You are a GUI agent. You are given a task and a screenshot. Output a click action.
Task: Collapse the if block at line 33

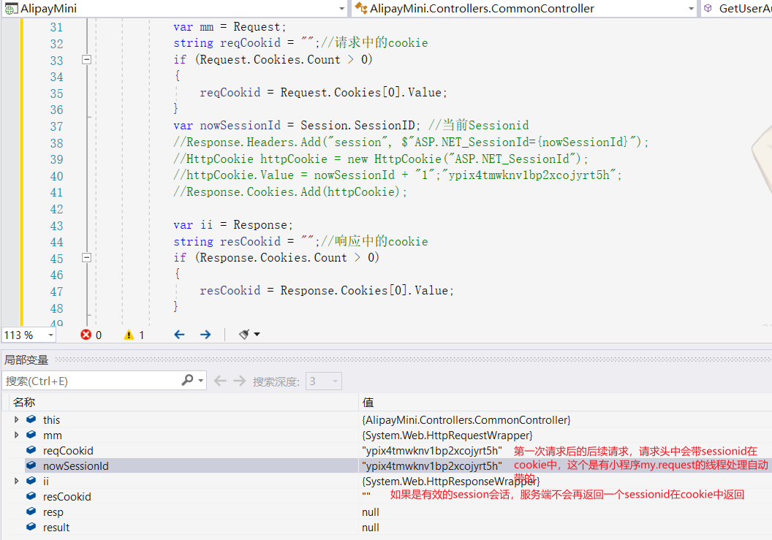87,60
